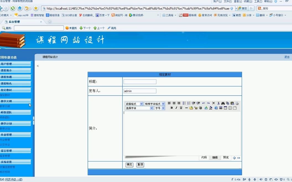
Task: Select the 后台管理 browser tab
Action: [x=22, y=22]
